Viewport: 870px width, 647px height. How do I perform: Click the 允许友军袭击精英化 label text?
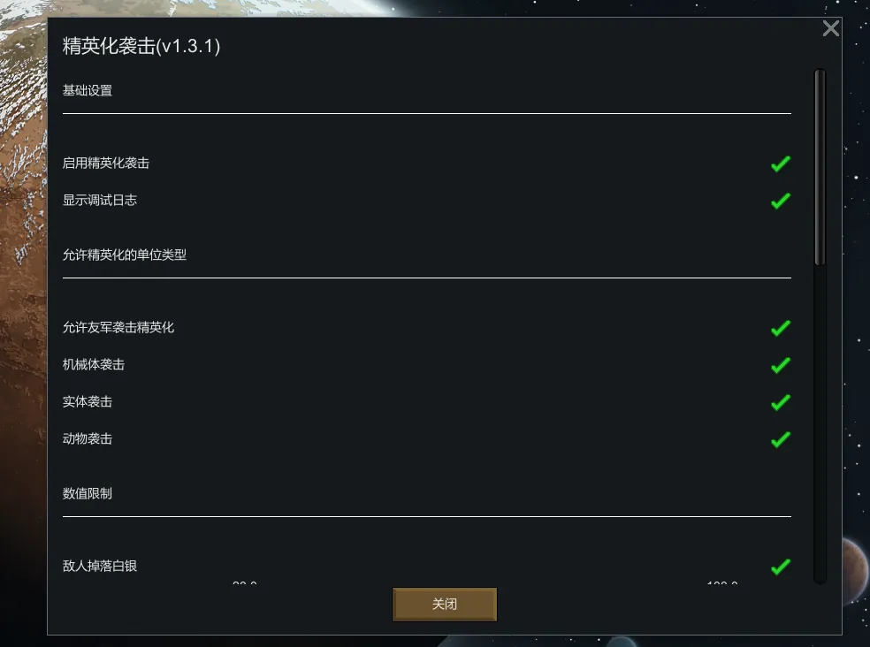point(118,327)
